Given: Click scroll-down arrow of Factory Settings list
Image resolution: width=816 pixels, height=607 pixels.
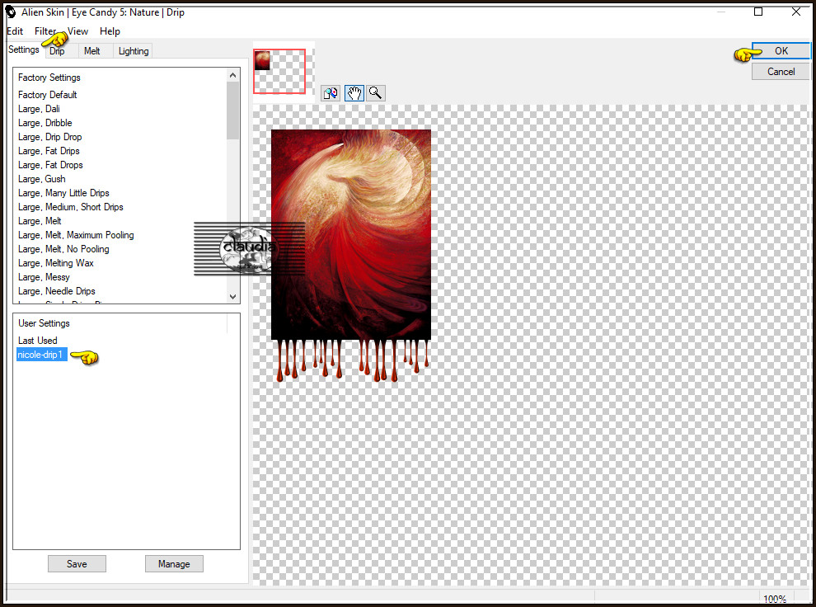Looking at the screenshot, I should tap(232, 297).
